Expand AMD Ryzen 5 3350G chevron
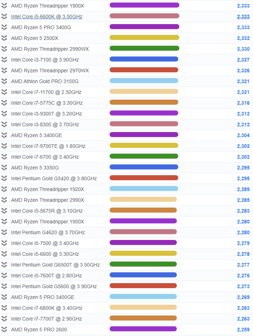This screenshot has height=336, width=253. (x=4, y=168)
